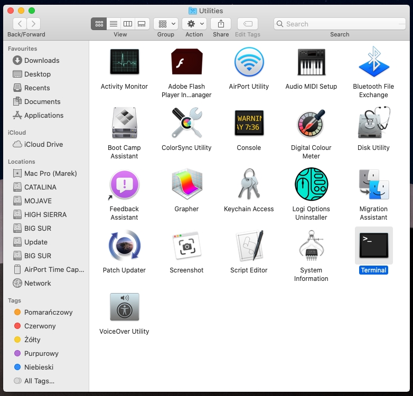
Task: Select the Activity Monitor app icon
Action: [x=124, y=62]
